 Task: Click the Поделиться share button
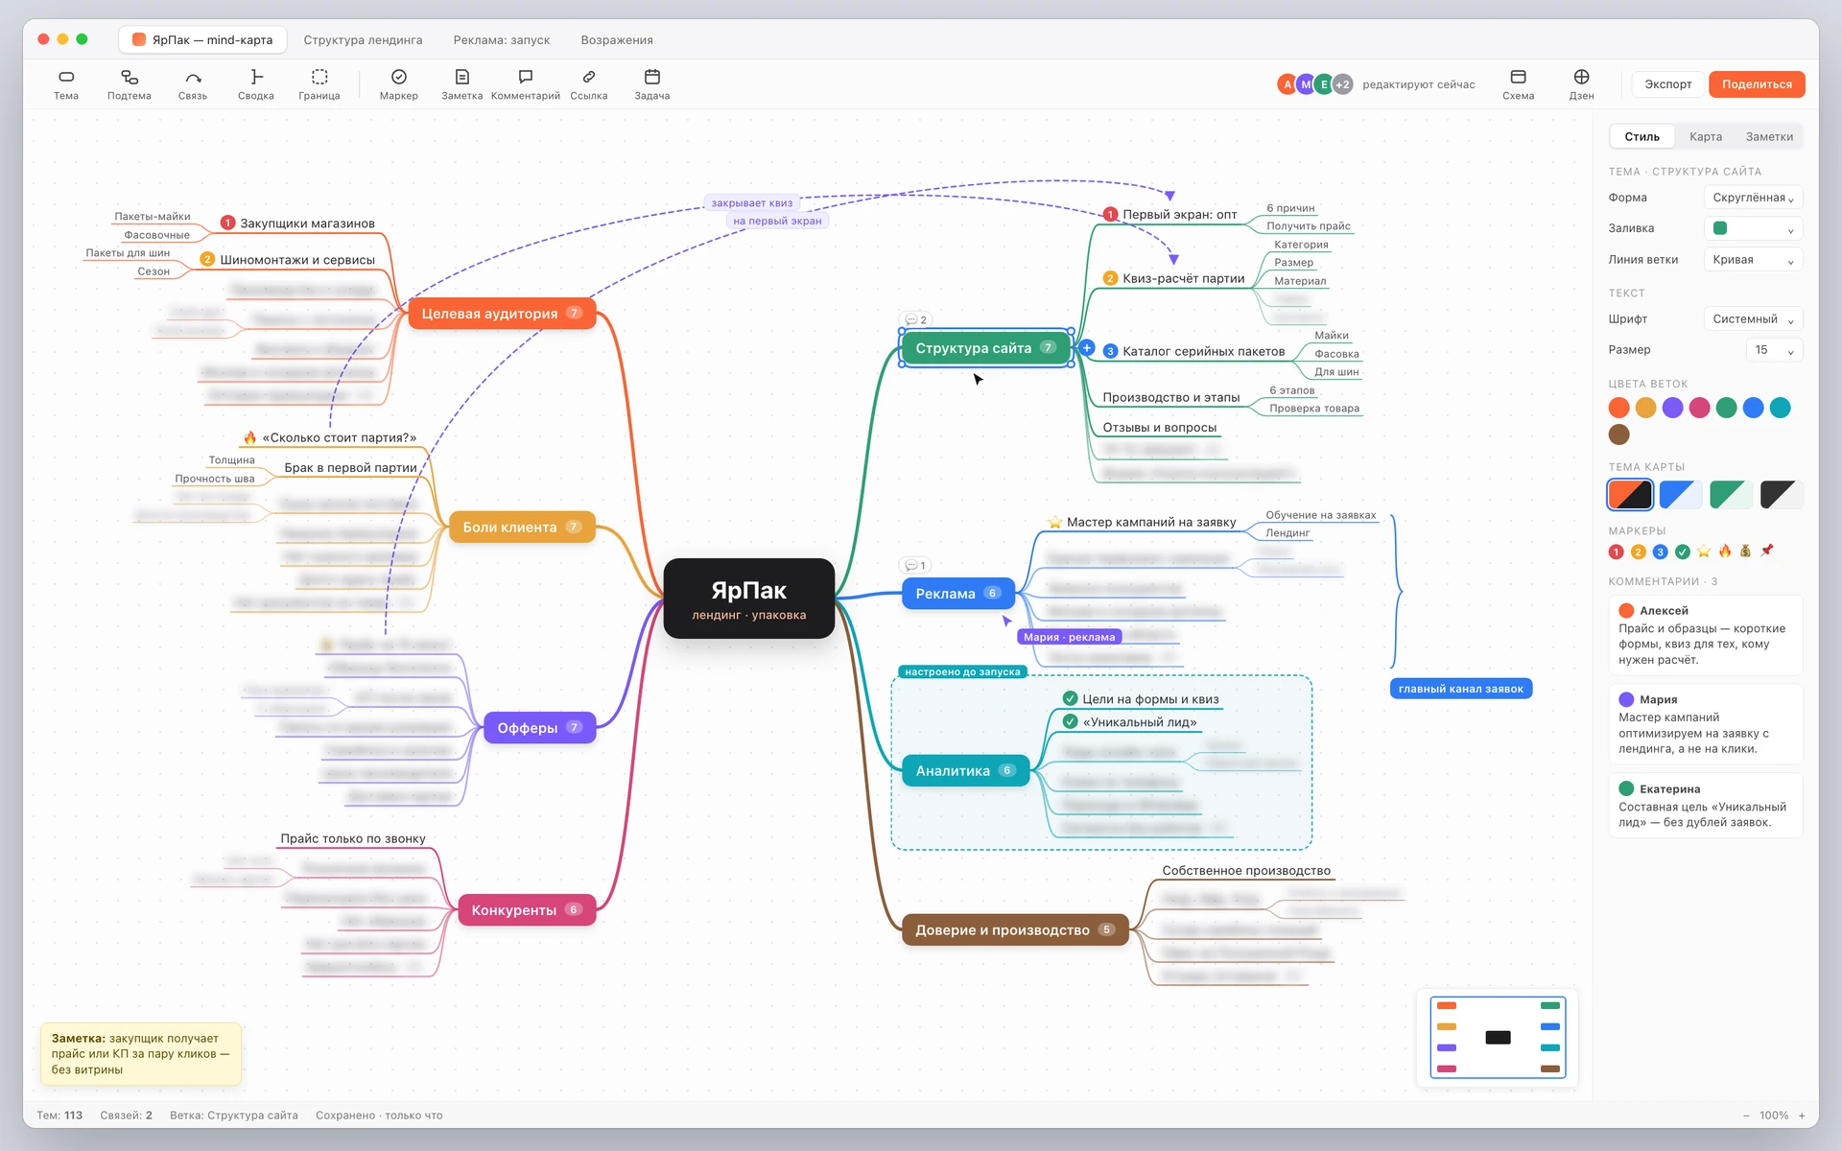coord(1757,84)
